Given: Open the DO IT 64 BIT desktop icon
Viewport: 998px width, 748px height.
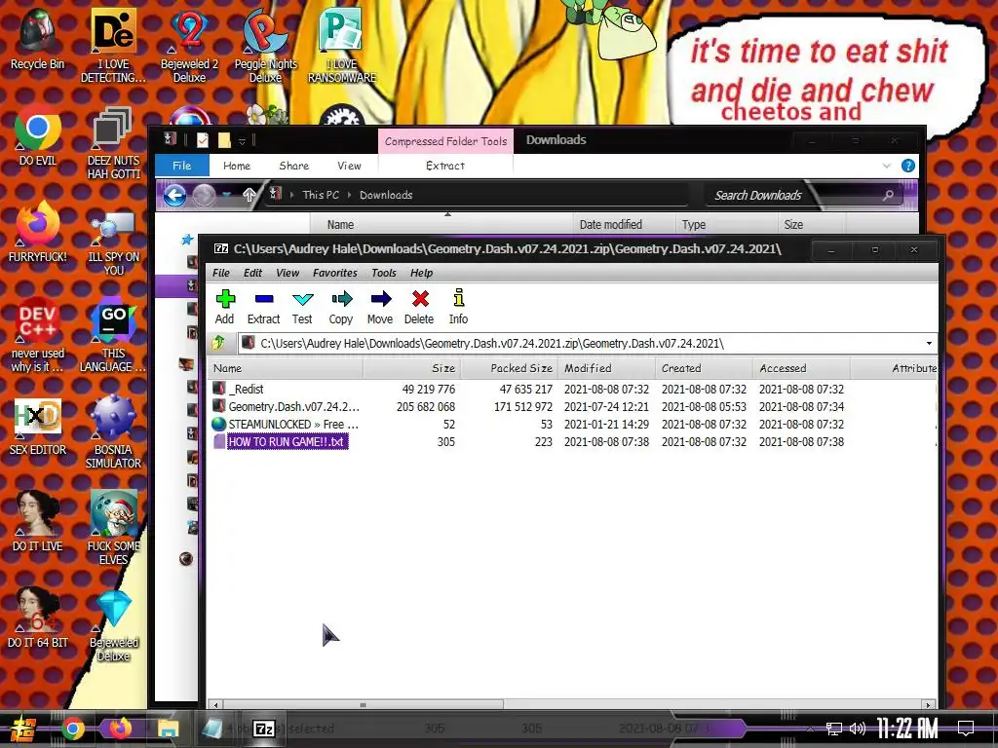Looking at the screenshot, I should click(x=38, y=617).
